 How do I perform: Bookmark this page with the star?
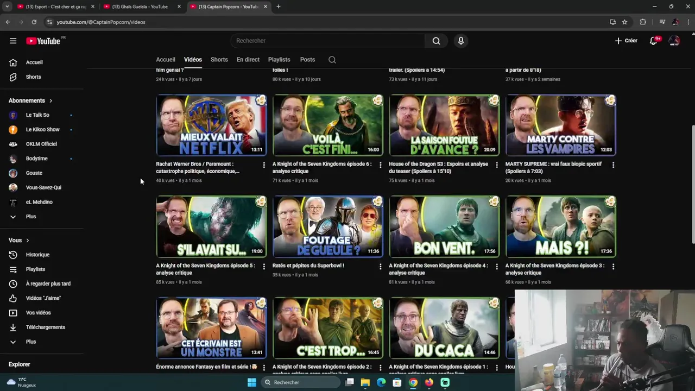(x=624, y=22)
